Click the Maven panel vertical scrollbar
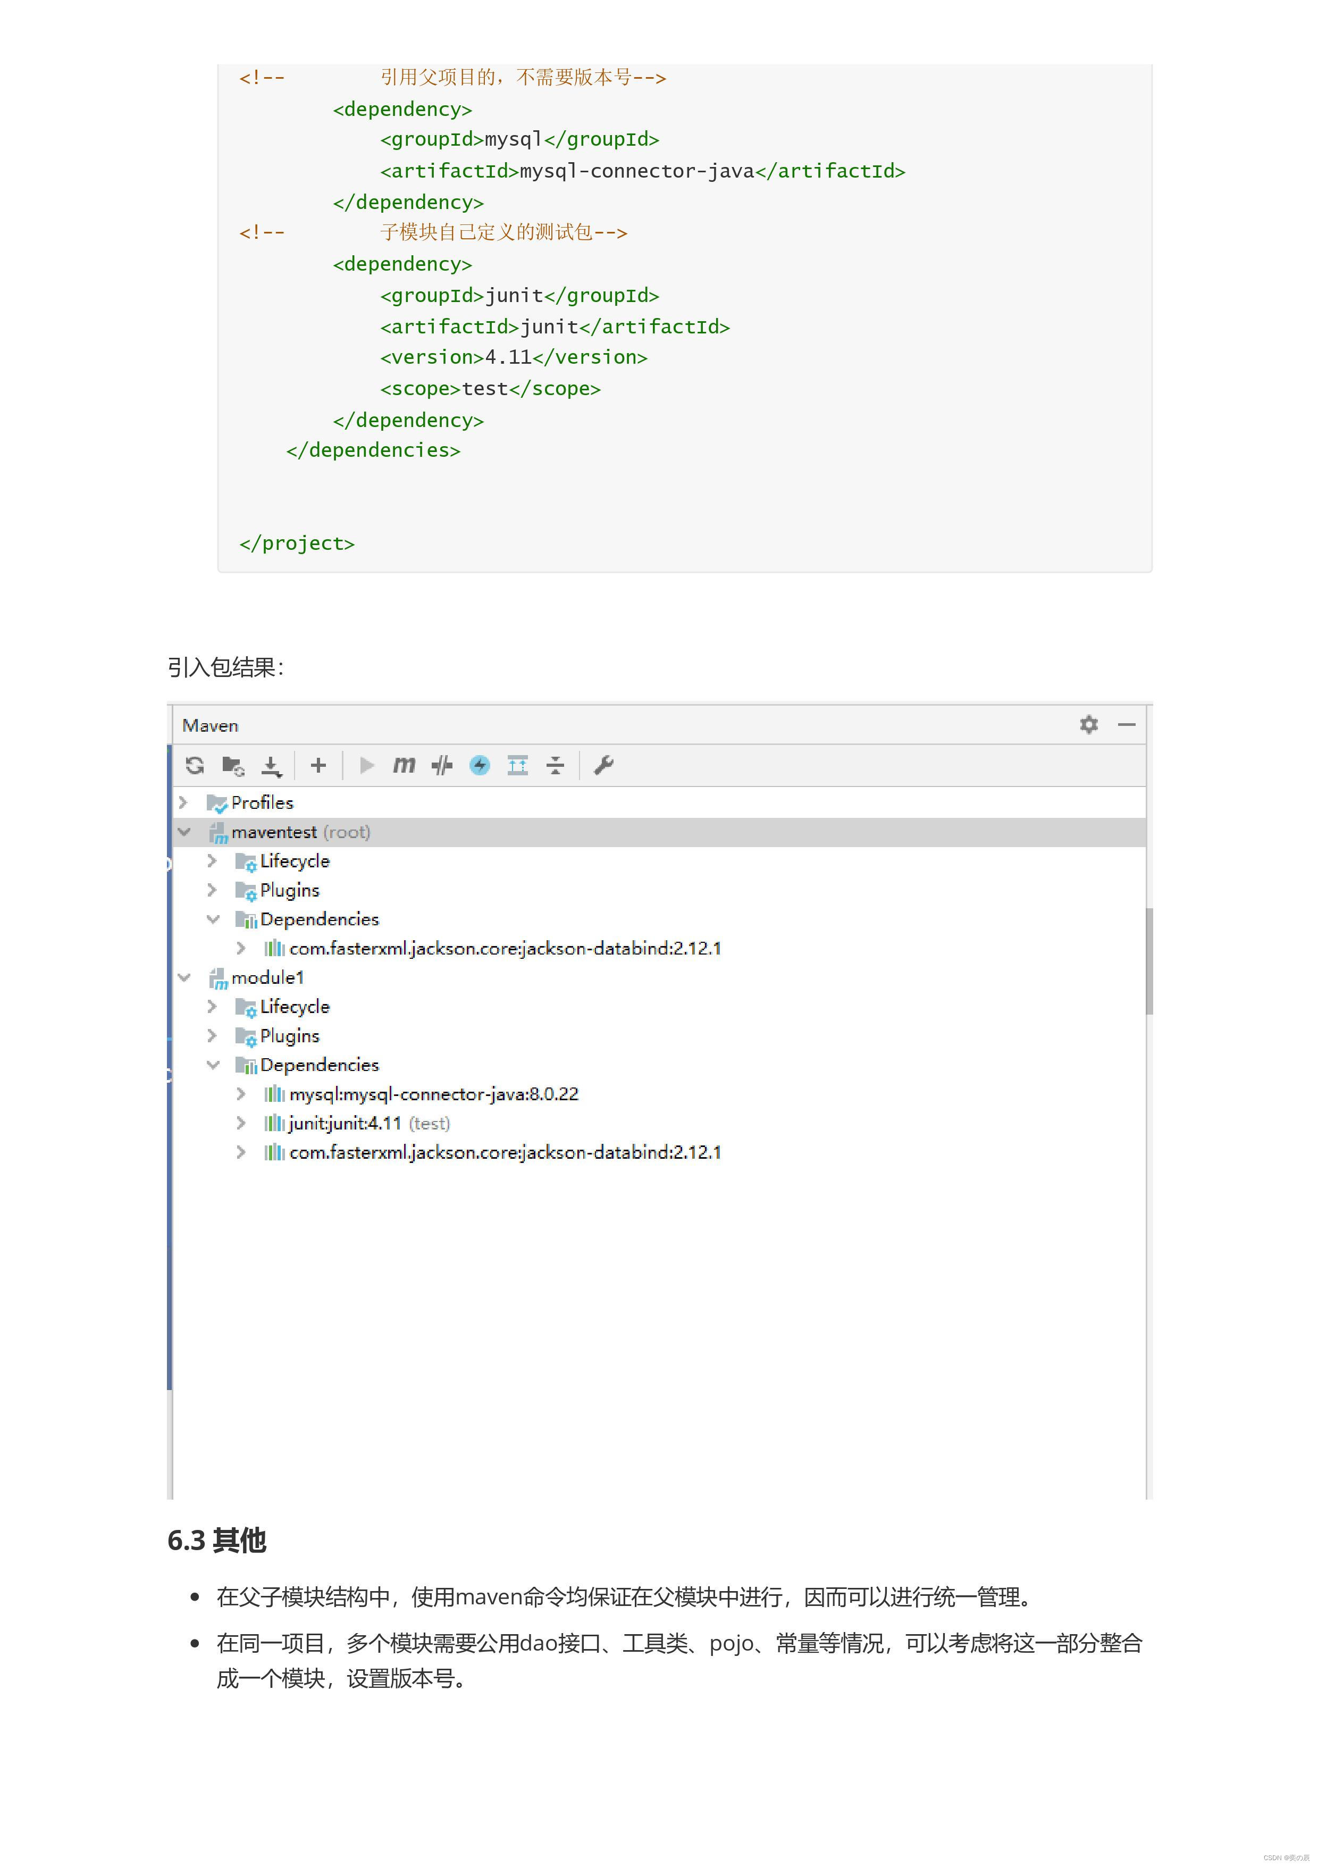Screen dimensions: 1318x1866 click(1149, 960)
